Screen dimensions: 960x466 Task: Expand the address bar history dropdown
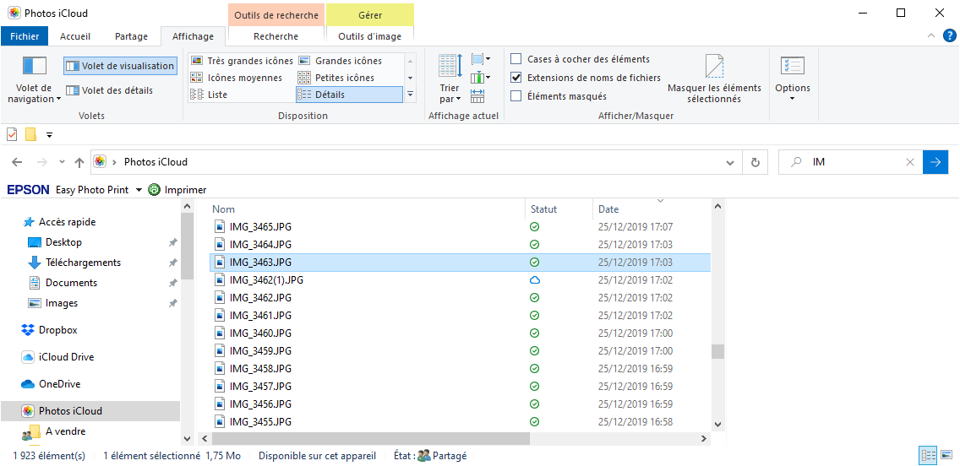pos(731,162)
